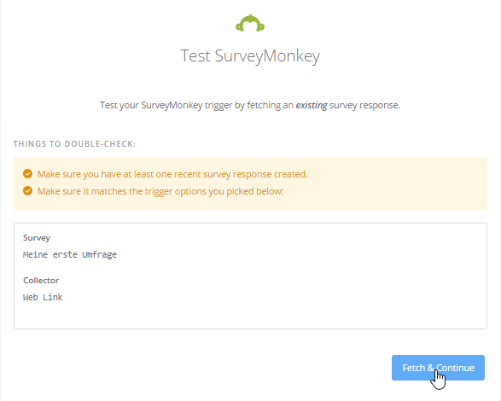Select the "Meine erste Umfrage" survey value
Image resolution: width=501 pixels, height=401 pixels.
coord(70,254)
